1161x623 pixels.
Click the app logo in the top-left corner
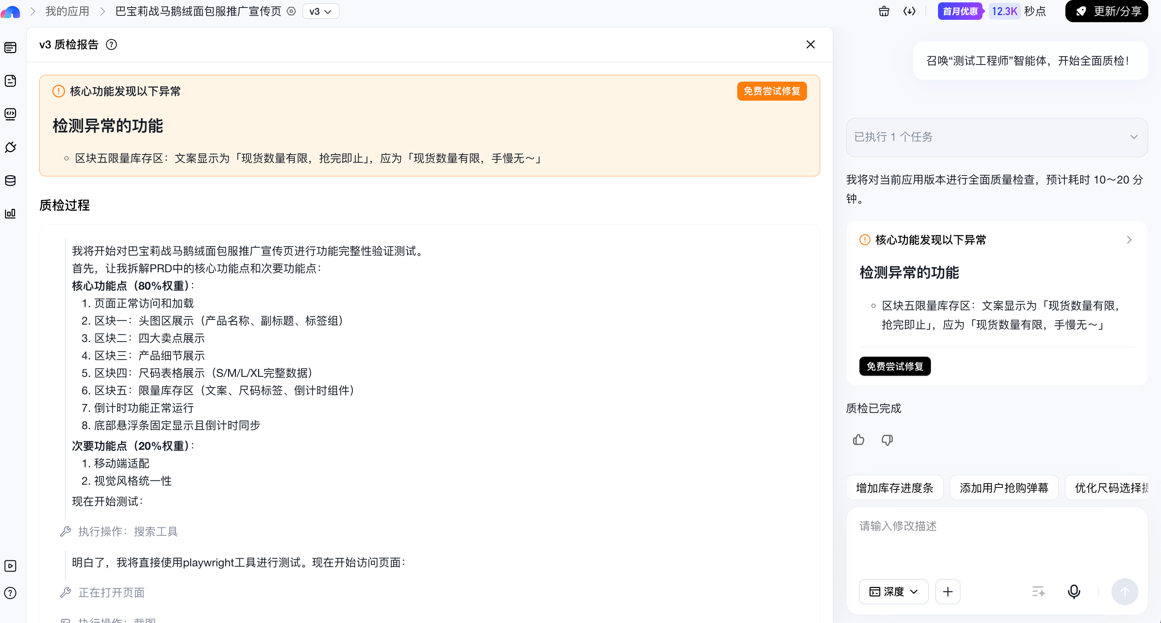(x=10, y=12)
